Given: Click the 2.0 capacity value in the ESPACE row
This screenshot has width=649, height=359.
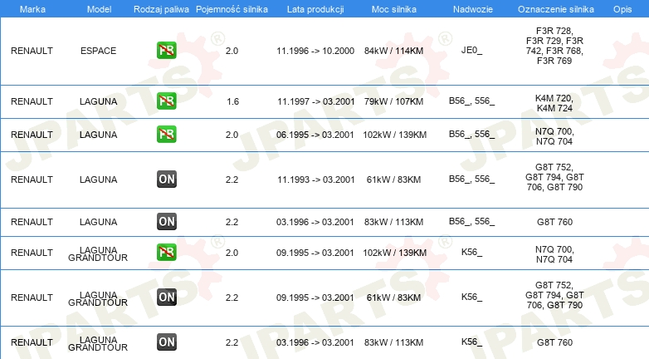Looking at the screenshot, I should (x=232, y=51).
